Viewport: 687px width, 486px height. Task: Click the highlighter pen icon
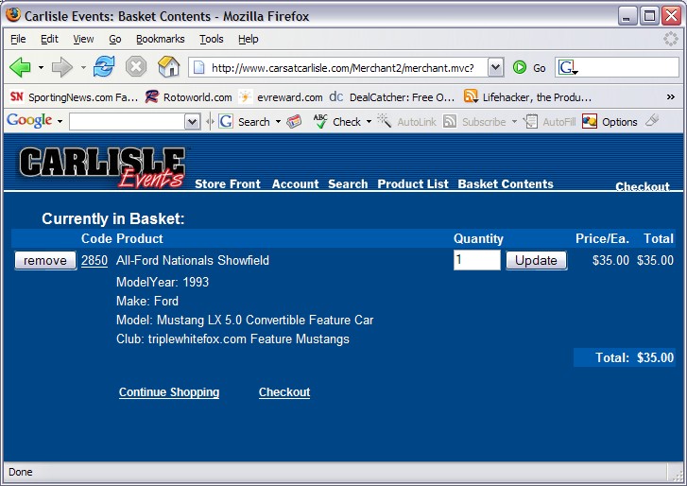click(652, 120)
